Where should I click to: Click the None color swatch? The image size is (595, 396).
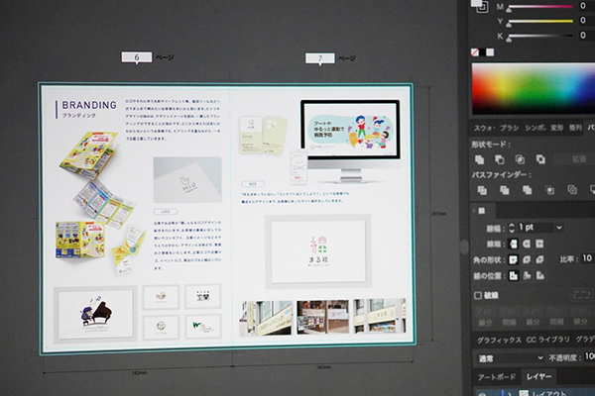point(475,52)
